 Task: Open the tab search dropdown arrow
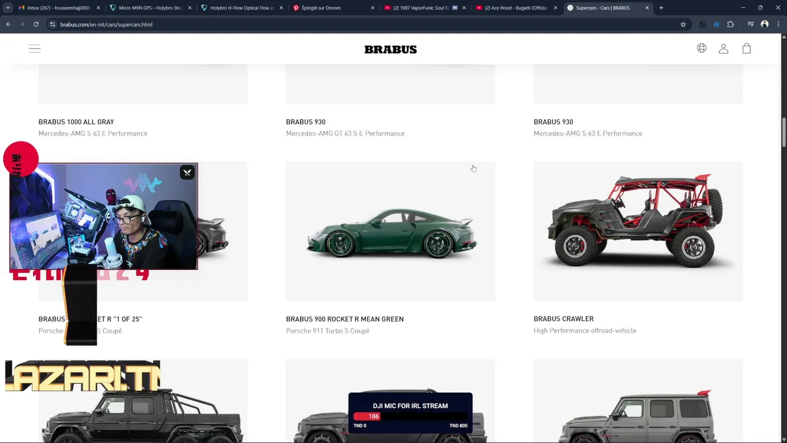(7, 8)
